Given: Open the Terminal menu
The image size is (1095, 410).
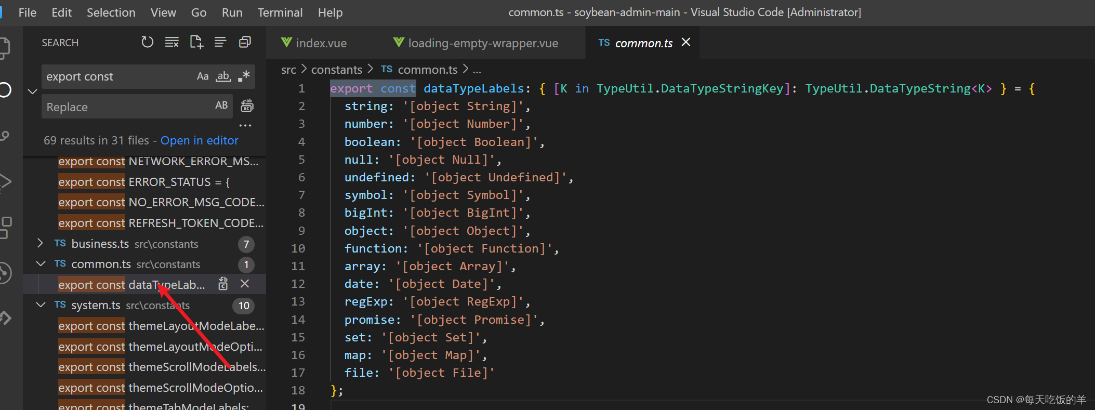Looking at the screenshot, I should [x=280, y=12].
